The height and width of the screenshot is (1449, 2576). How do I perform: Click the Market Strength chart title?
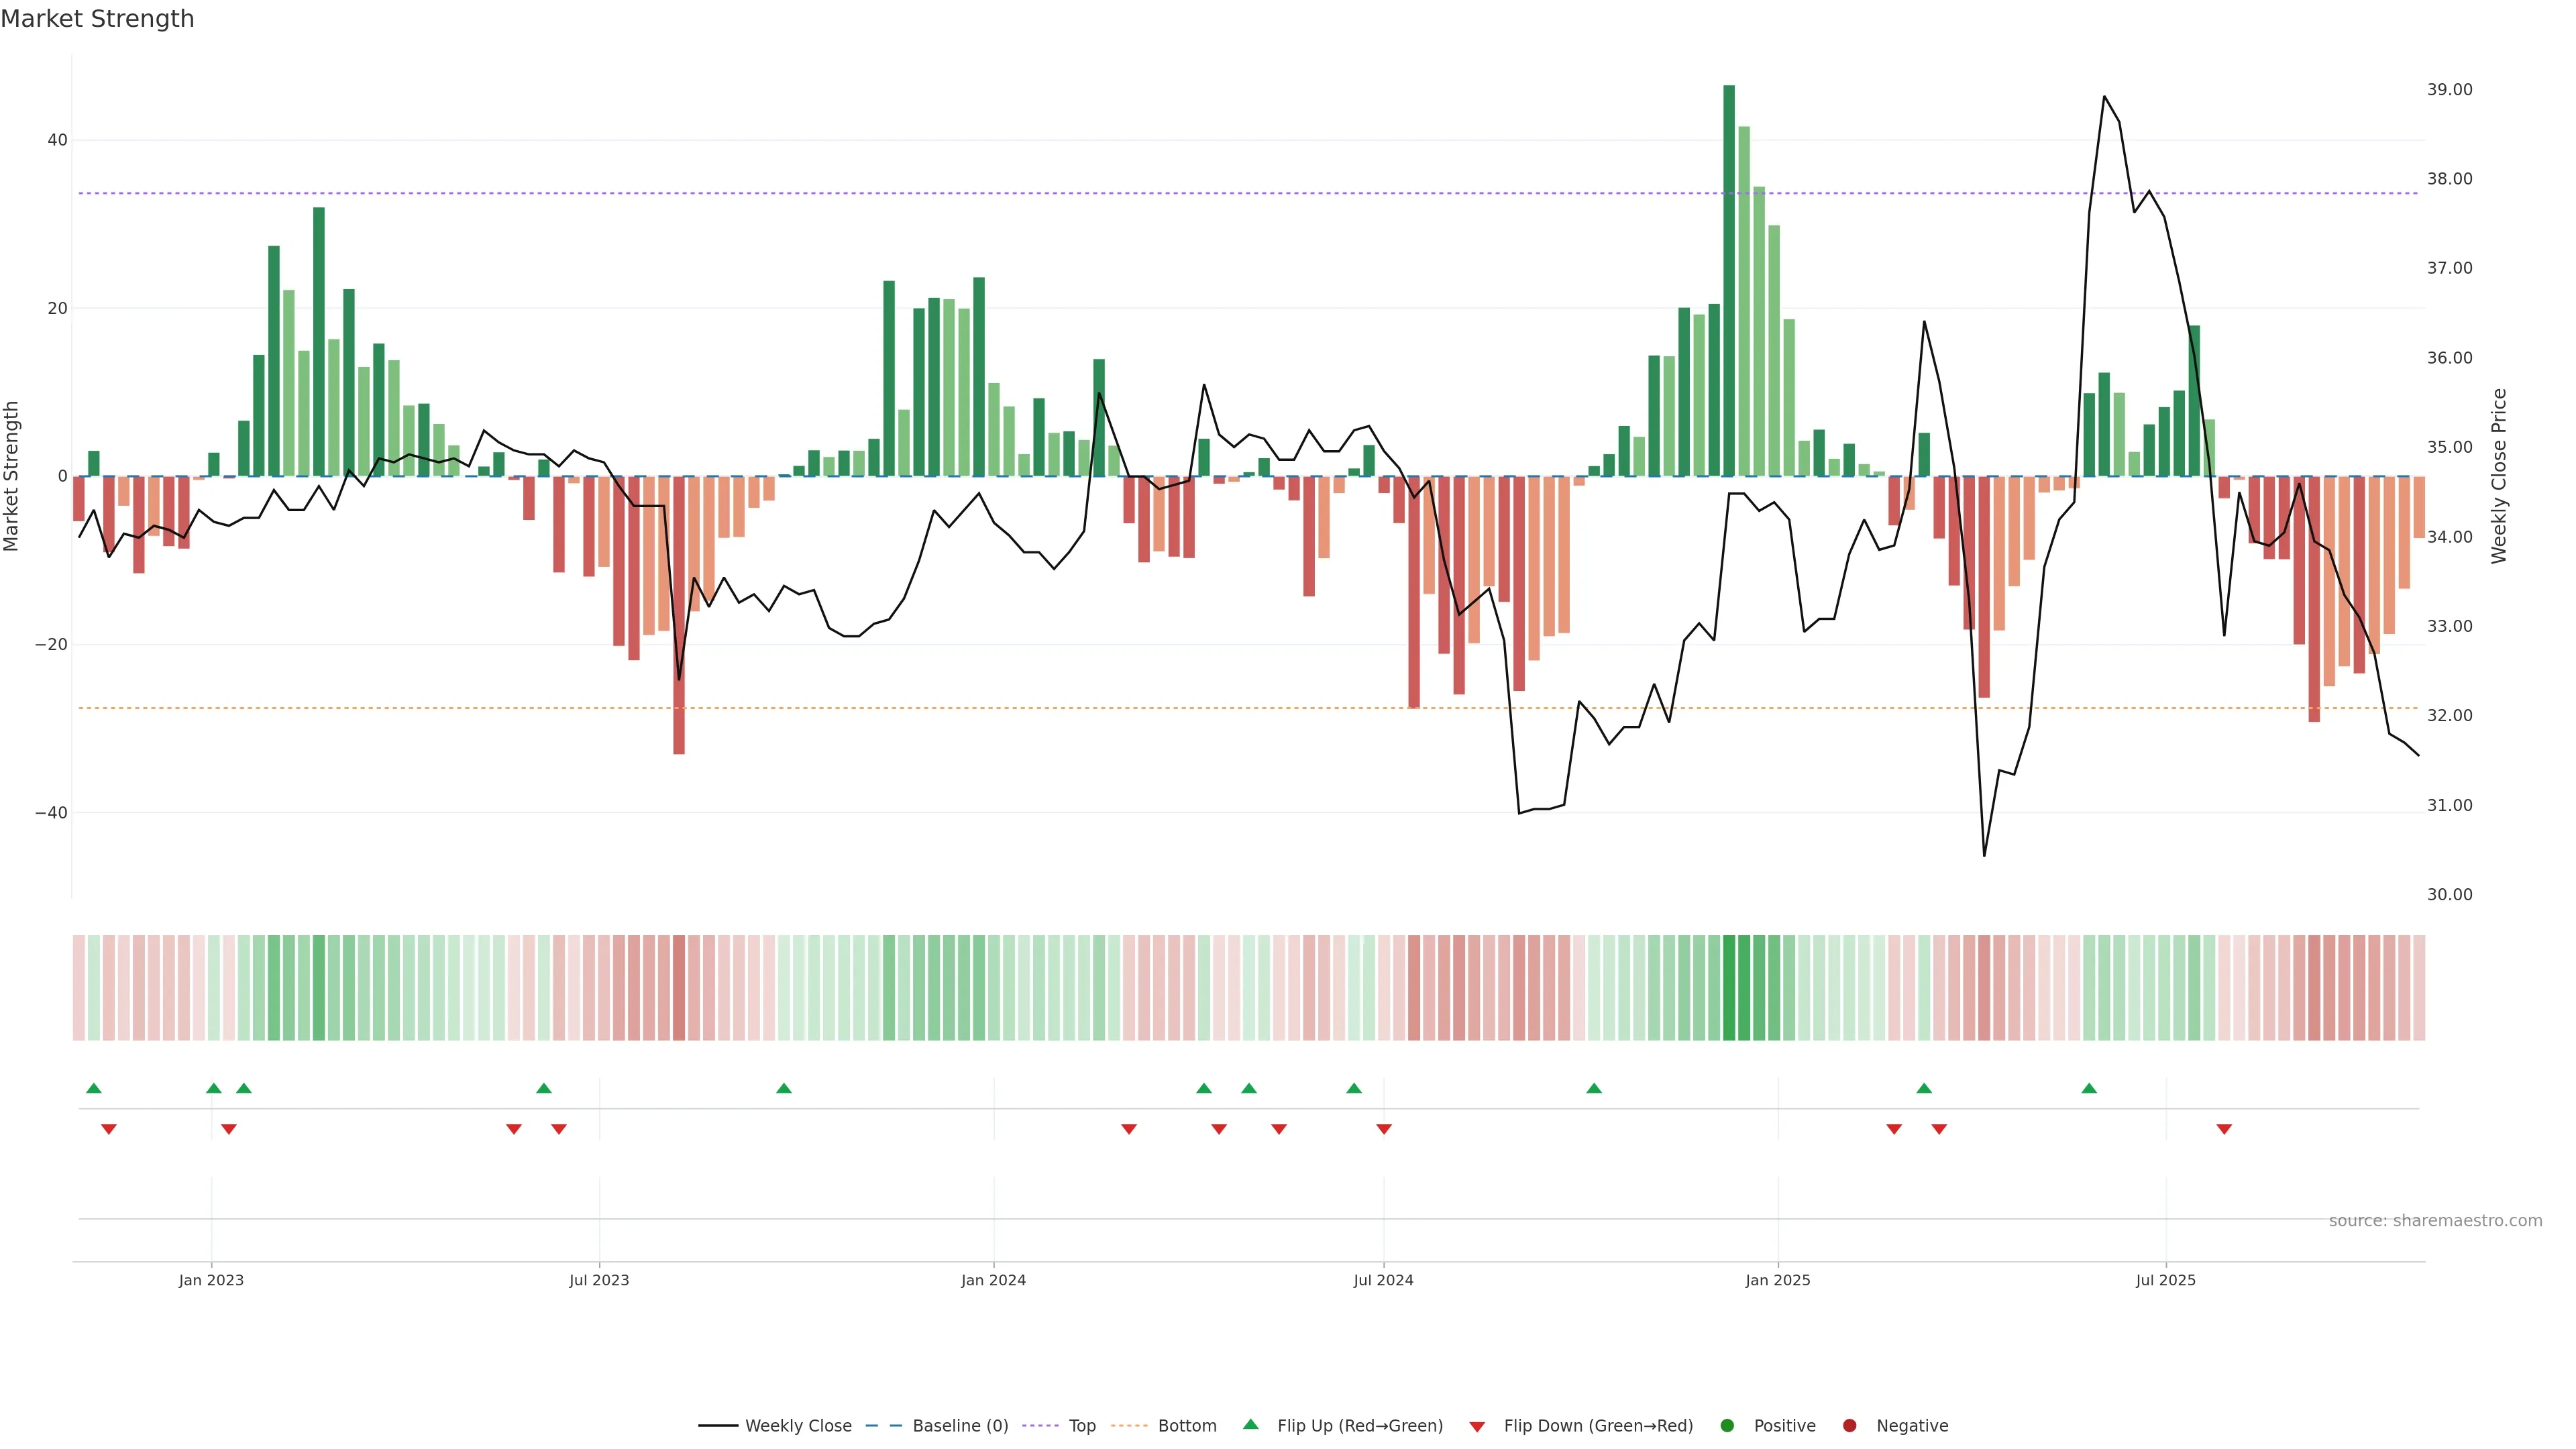pyautogui.click(x=97, y=19)
